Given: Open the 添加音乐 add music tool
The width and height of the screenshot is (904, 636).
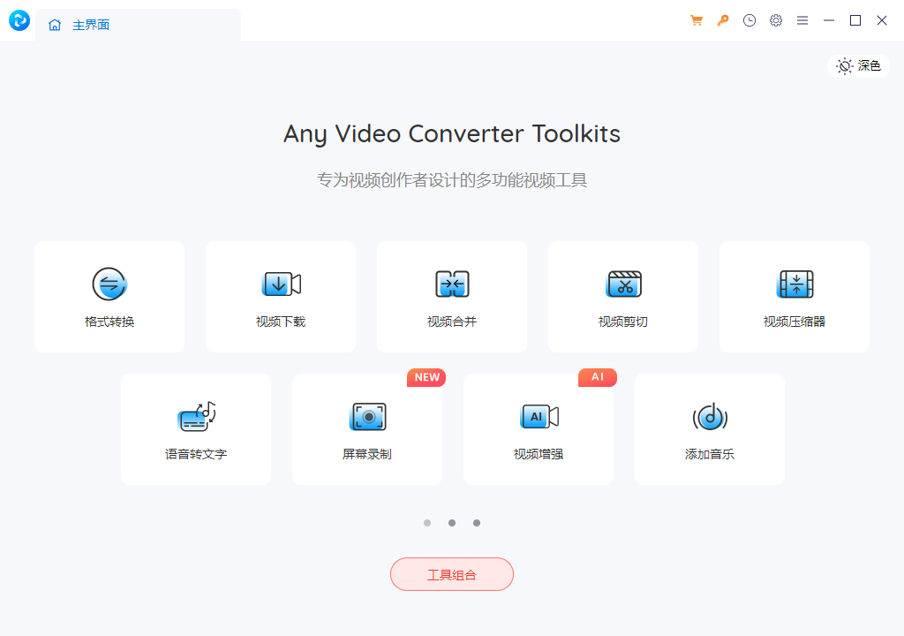Looking at the screenshot, I should point(710,428).
